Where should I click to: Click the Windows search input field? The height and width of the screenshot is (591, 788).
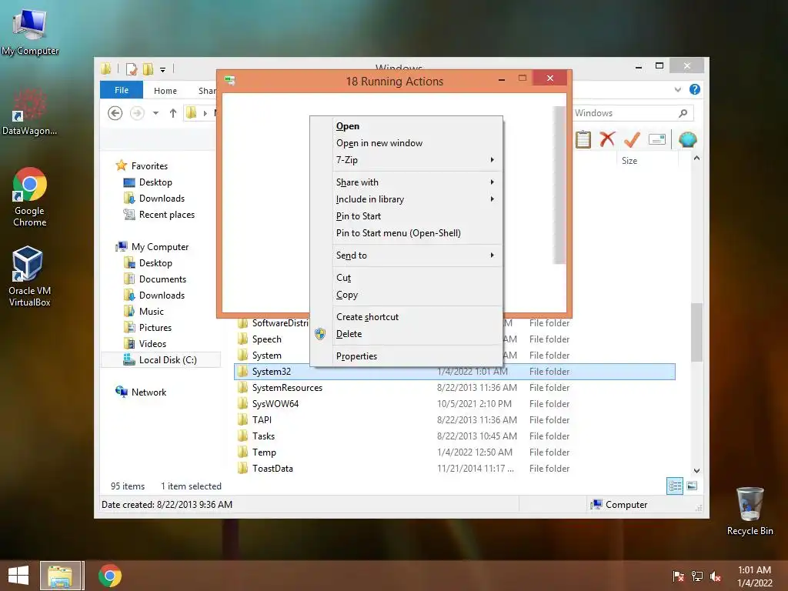pyautogui.click(x=624, y=113)
